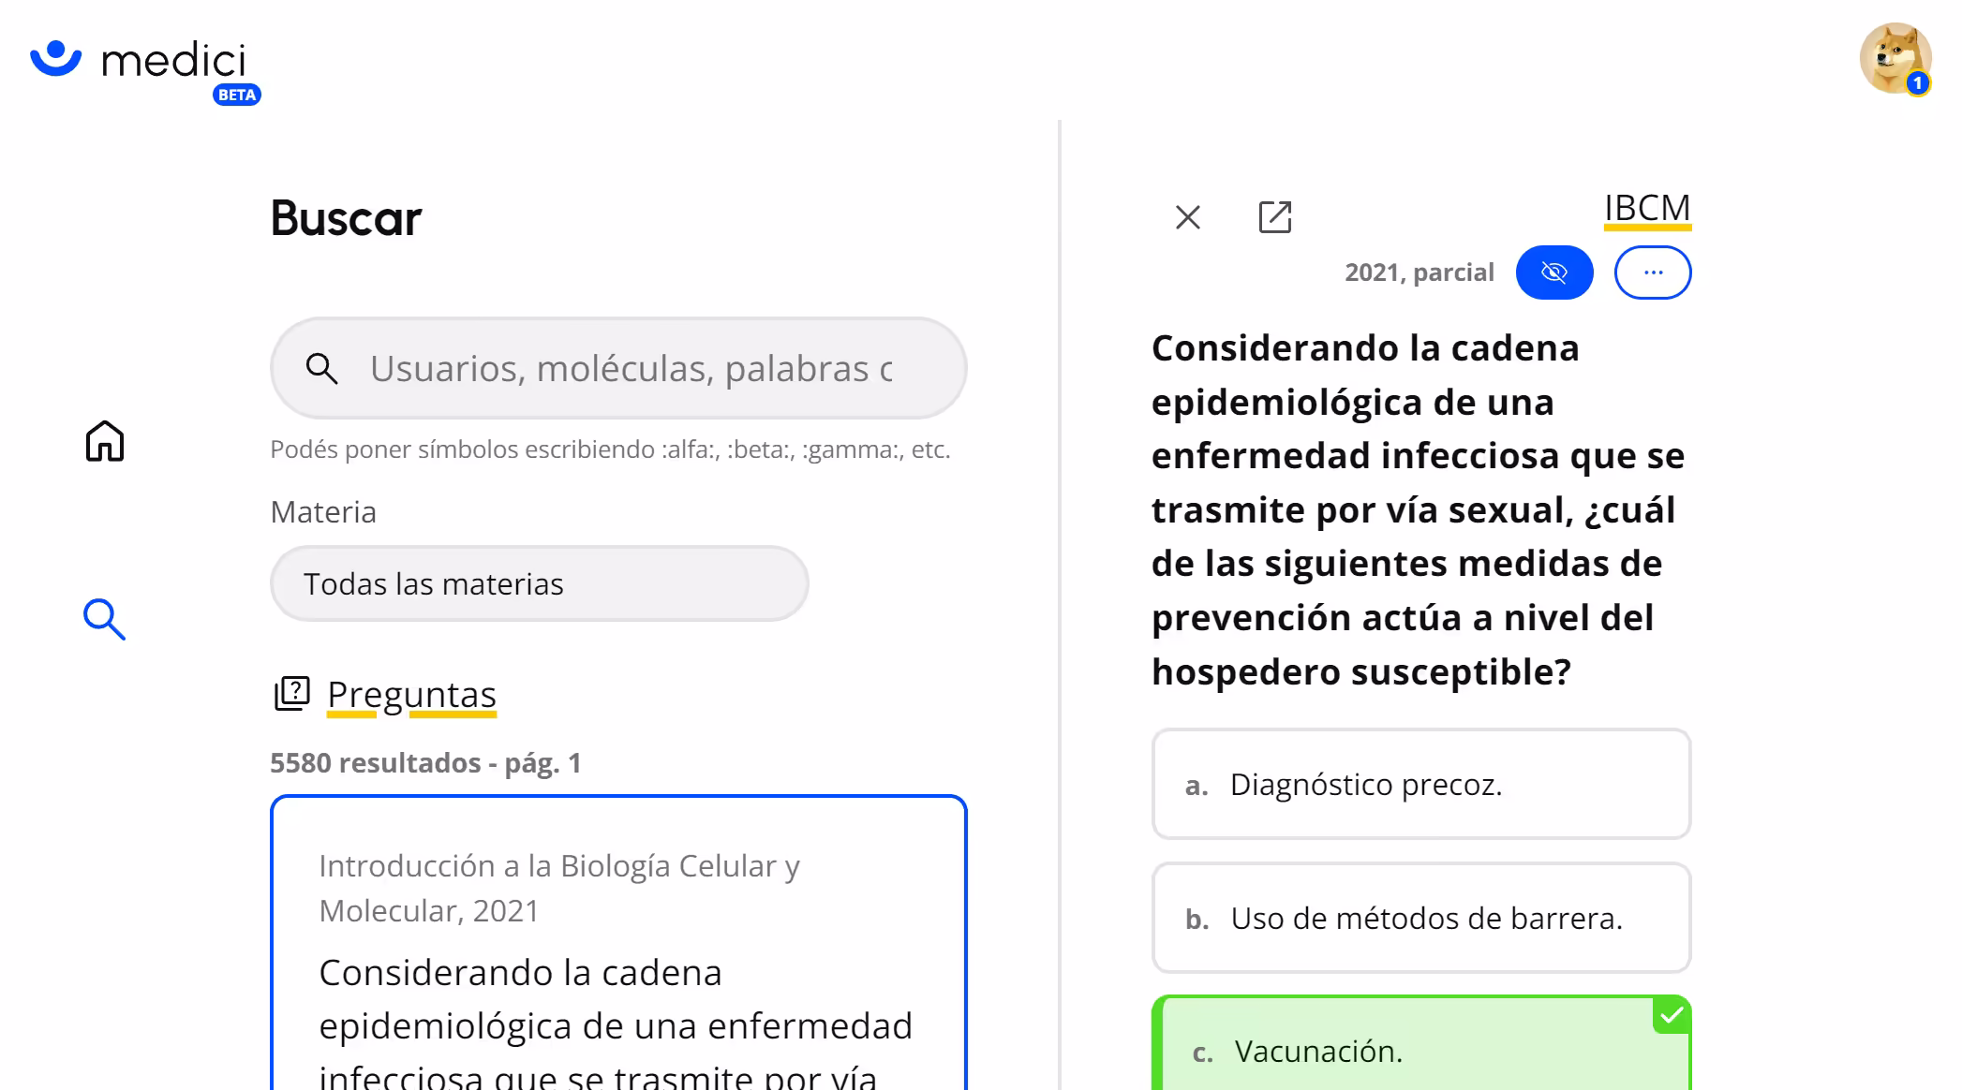The height and width of the screenshot is (1090, 1962).
Task: Open the question in a new window
Action: coord(1276,217)
